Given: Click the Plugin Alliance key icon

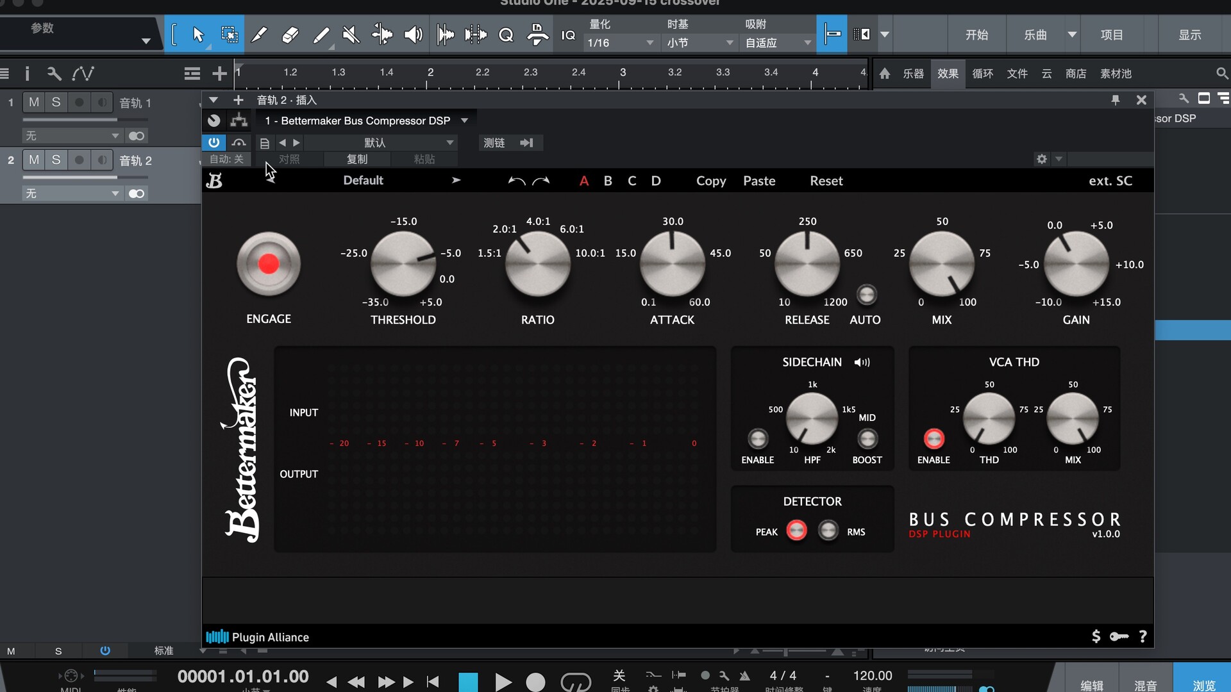Looking at the screenshot, I should click(x=1119, y=636).
